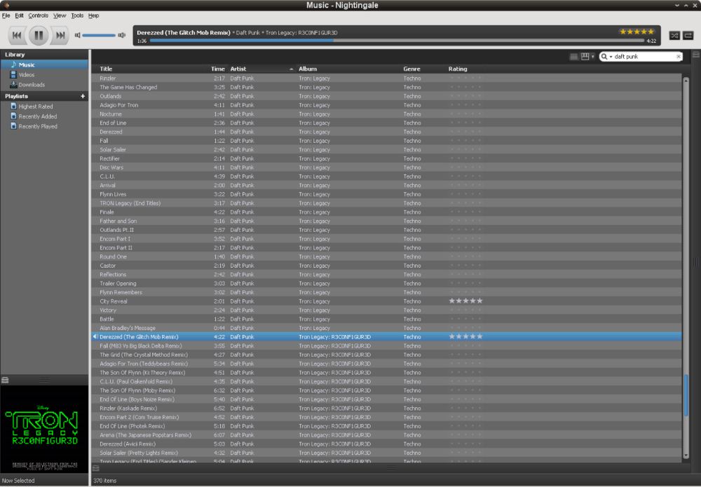Screen dimensions: 701x487
Task: Click the bottom pane toggle icon
Action: (95, 468)
